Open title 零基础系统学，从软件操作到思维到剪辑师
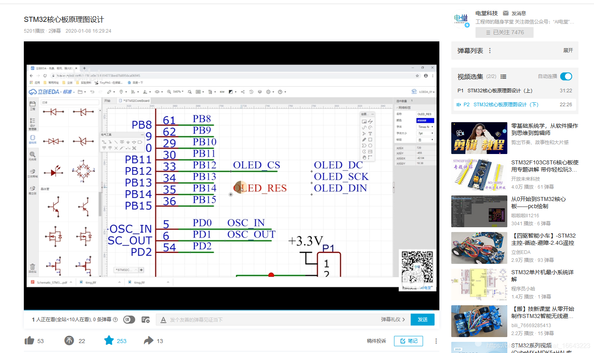Image resolution: width=594 pixels, height=353 pixels. 545,129
